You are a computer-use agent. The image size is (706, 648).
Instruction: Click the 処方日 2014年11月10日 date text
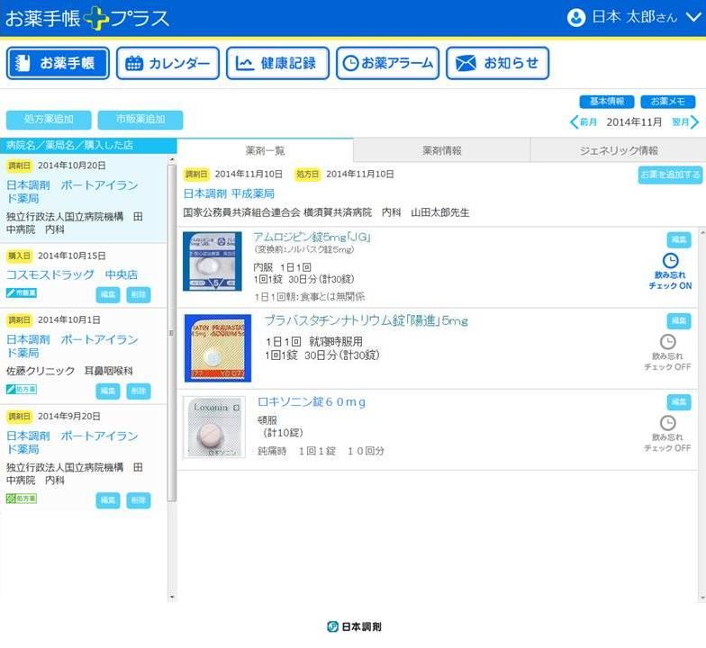click(x=360, y=175)
